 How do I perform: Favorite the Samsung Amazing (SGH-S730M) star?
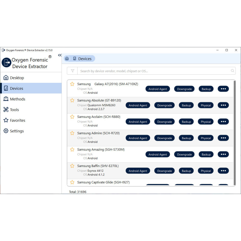tap(72, 149)
